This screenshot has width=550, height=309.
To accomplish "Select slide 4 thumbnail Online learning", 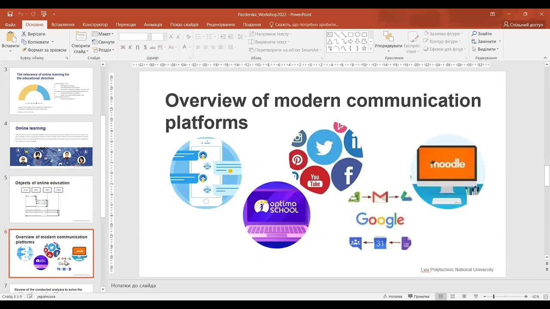I will coord(51,145).
